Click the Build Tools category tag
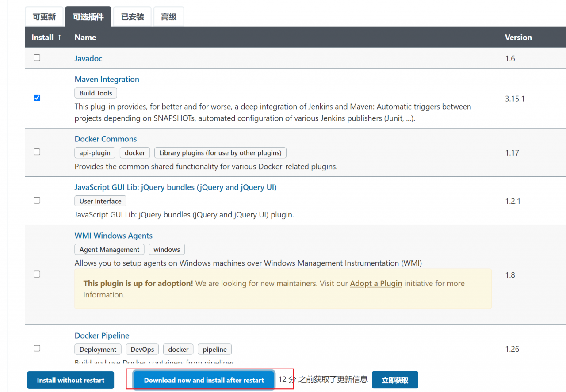566x392 pixels. 96,93
